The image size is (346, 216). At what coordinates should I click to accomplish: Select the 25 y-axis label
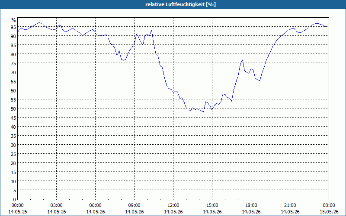click(13, 154)
